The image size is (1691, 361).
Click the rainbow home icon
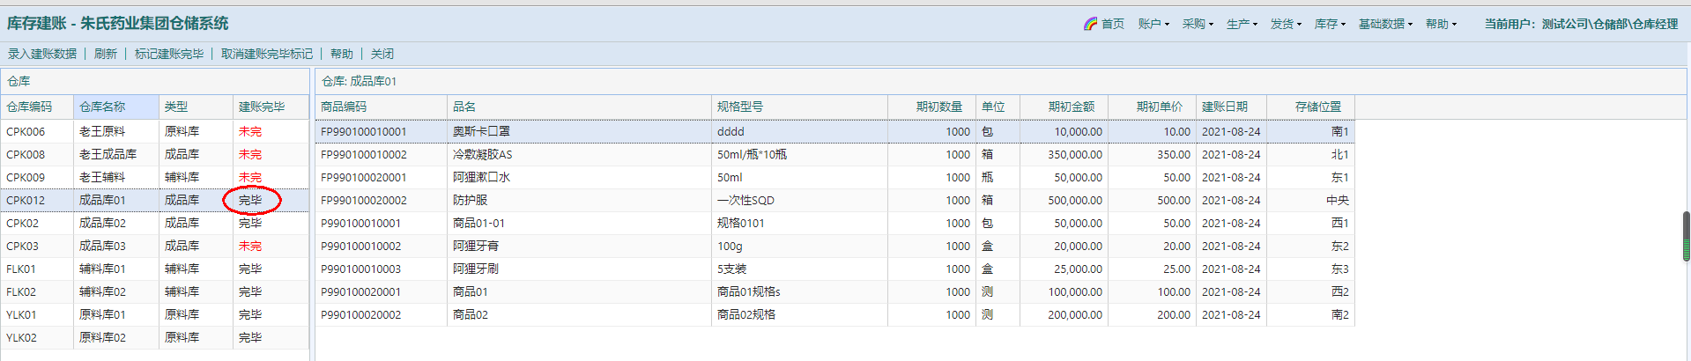click(x=1091, y=24)
